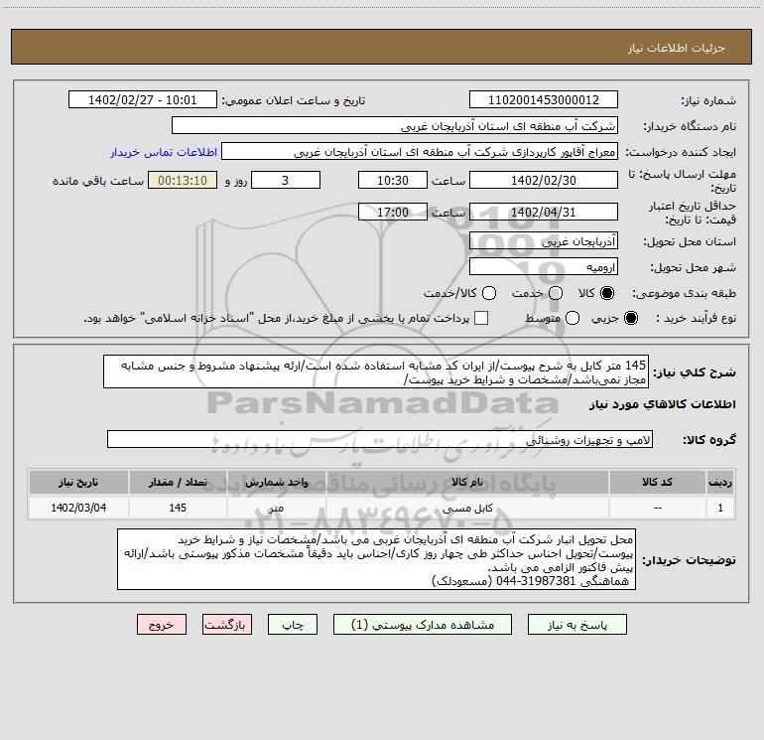Click the چاپ print button
This screenshot has height=740, width=764.
click(x=293, y=625)
